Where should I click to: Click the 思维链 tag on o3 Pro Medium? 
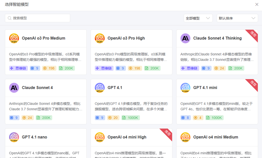(x=18, y=68)
